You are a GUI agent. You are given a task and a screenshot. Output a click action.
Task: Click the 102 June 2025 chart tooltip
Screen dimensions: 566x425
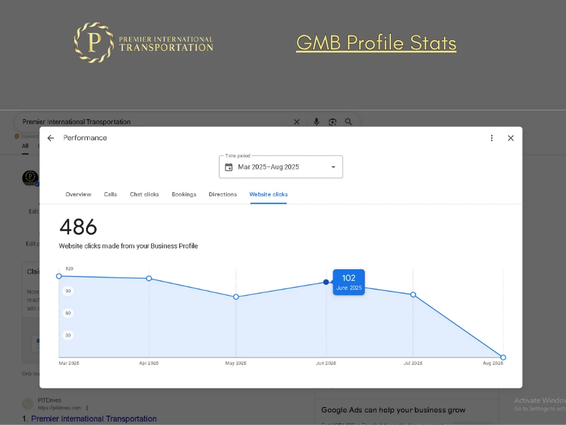tap(348, 282)
